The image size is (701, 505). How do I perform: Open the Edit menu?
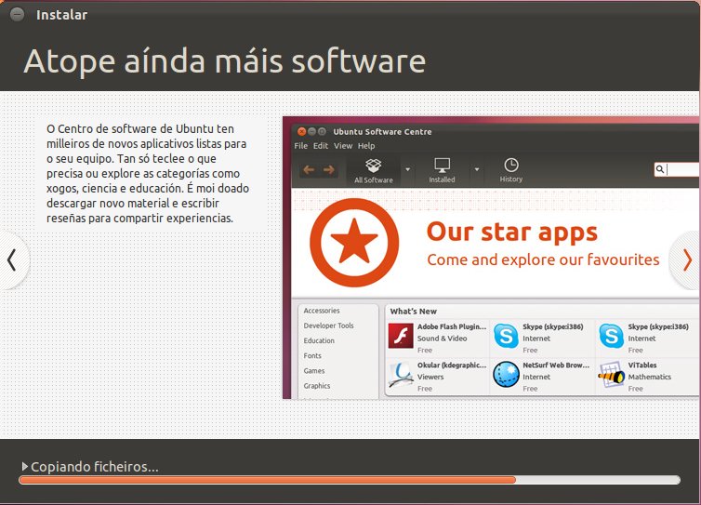coord(321,146)
